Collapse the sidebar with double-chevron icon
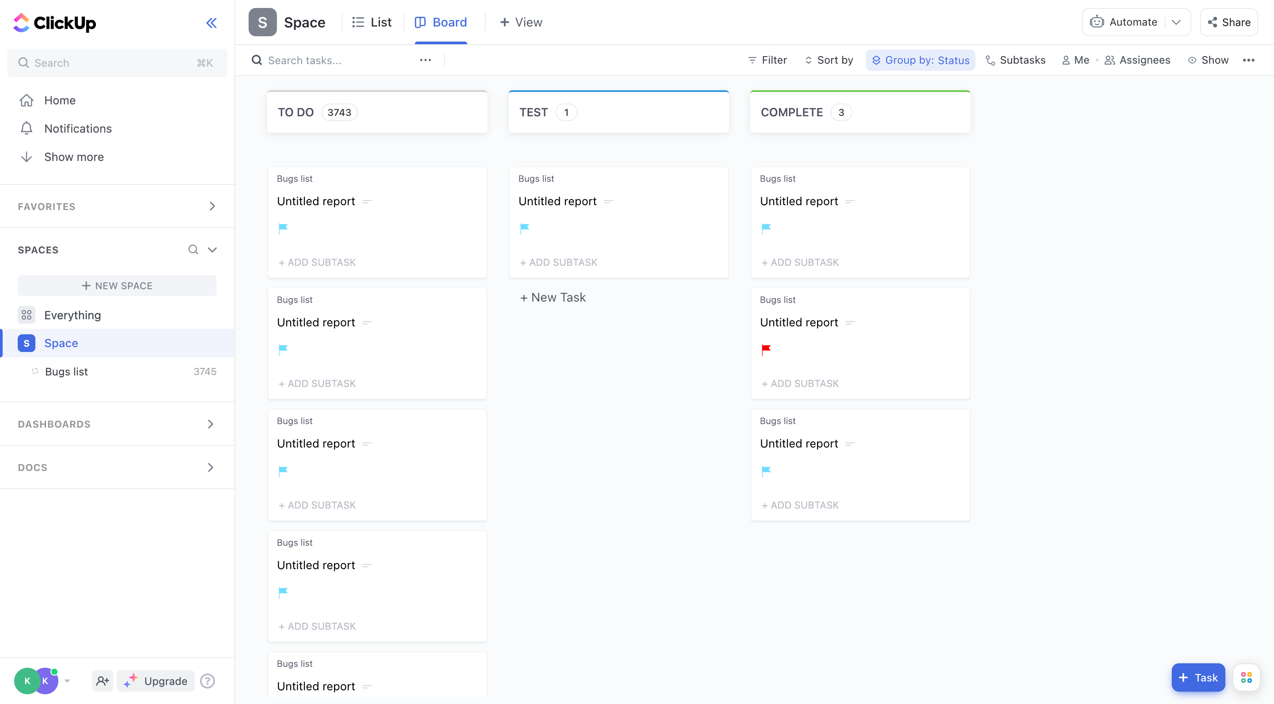This screenshot has height=704, width=1274. [211, 23]
